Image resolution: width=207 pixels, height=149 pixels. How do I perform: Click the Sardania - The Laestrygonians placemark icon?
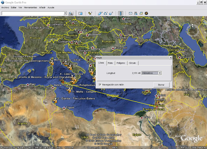pyautogui.click(x=52, y=62)
